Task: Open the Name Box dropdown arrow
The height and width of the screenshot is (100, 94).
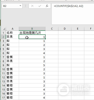Action: tap(20, 6)
